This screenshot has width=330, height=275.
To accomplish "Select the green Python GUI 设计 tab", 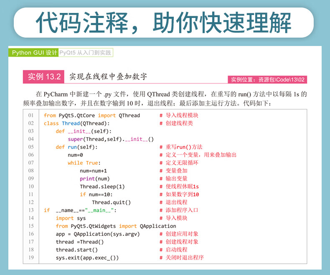I will pos(33,52).
